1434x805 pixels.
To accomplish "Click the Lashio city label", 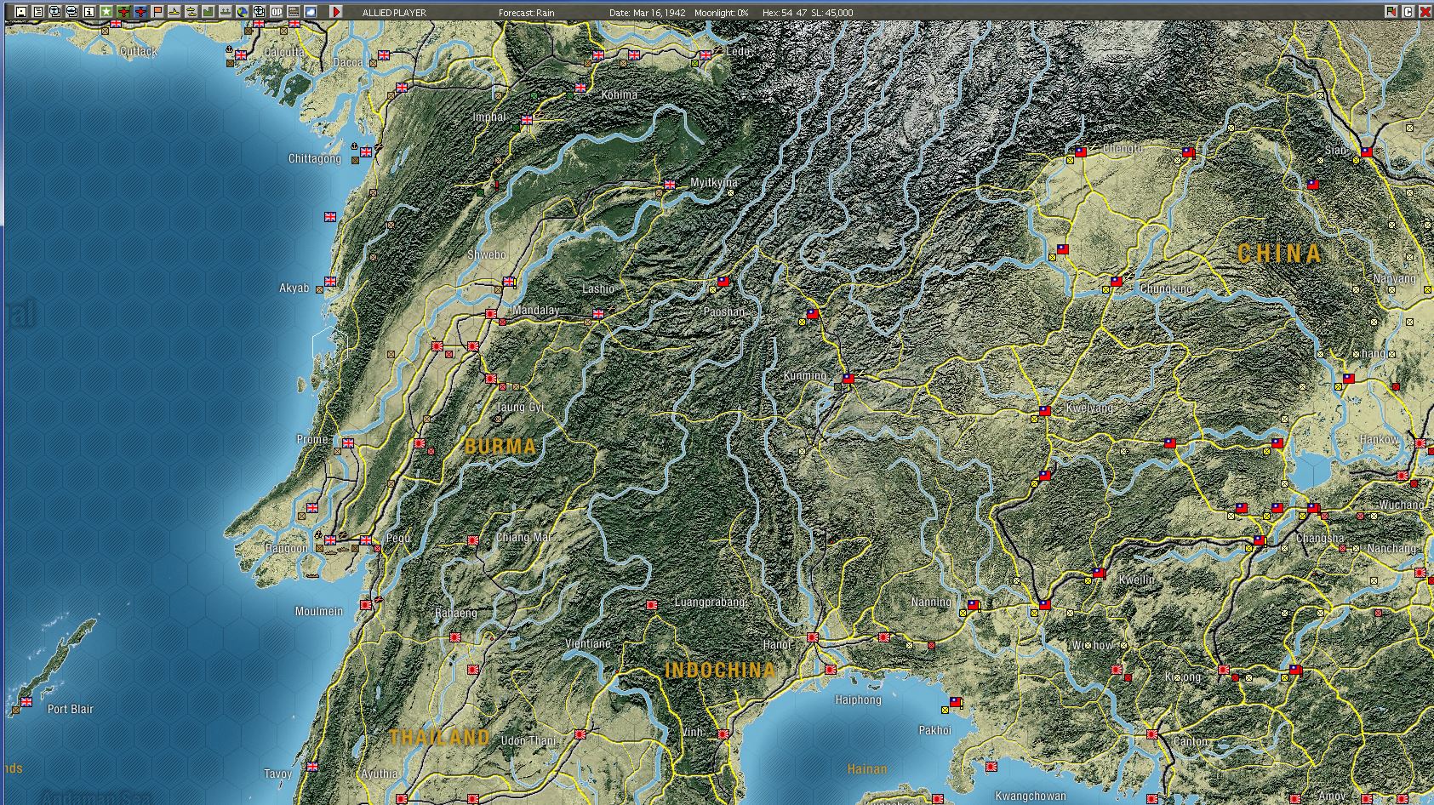I will (598, 289).
